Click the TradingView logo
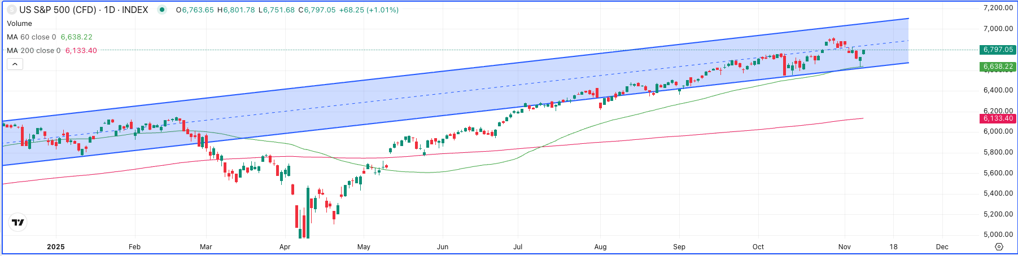This screenshot has height=256, width=1018. tap(18, 223)
